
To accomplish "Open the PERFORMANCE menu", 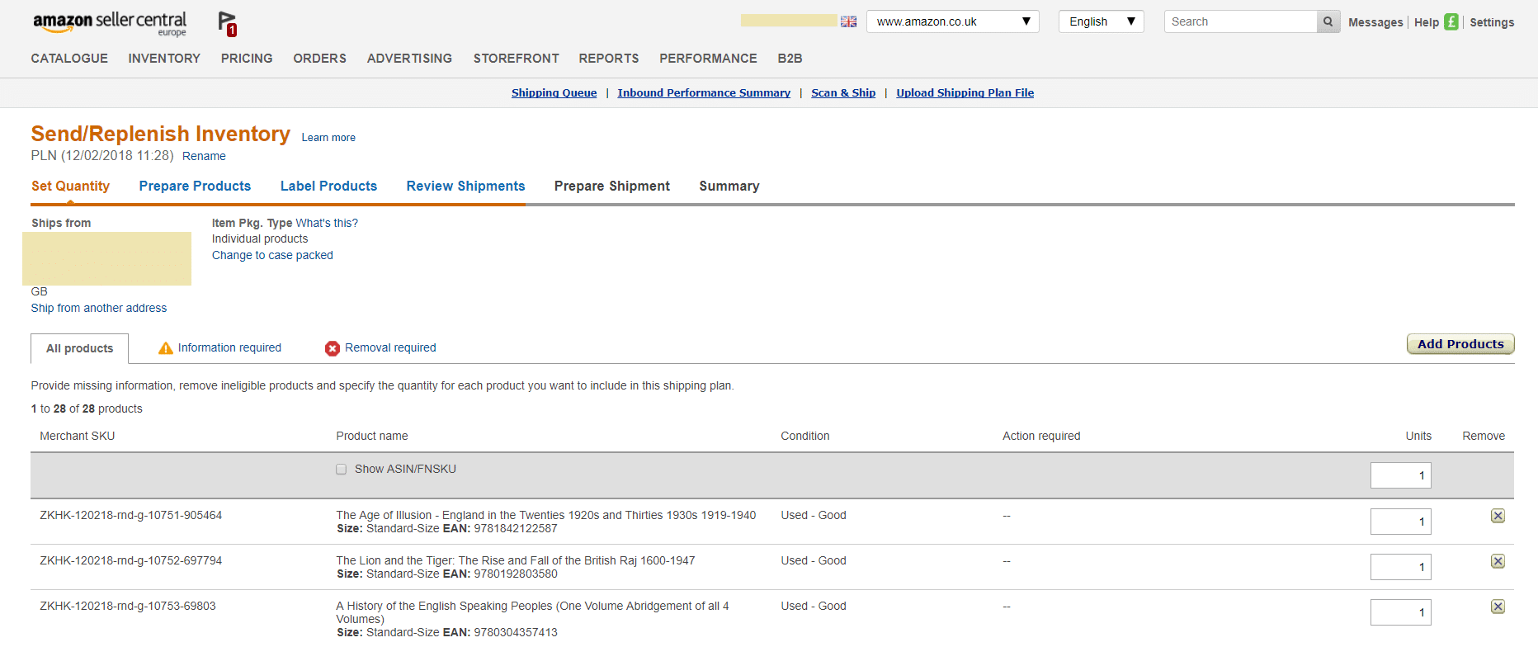I will (708, 59).
